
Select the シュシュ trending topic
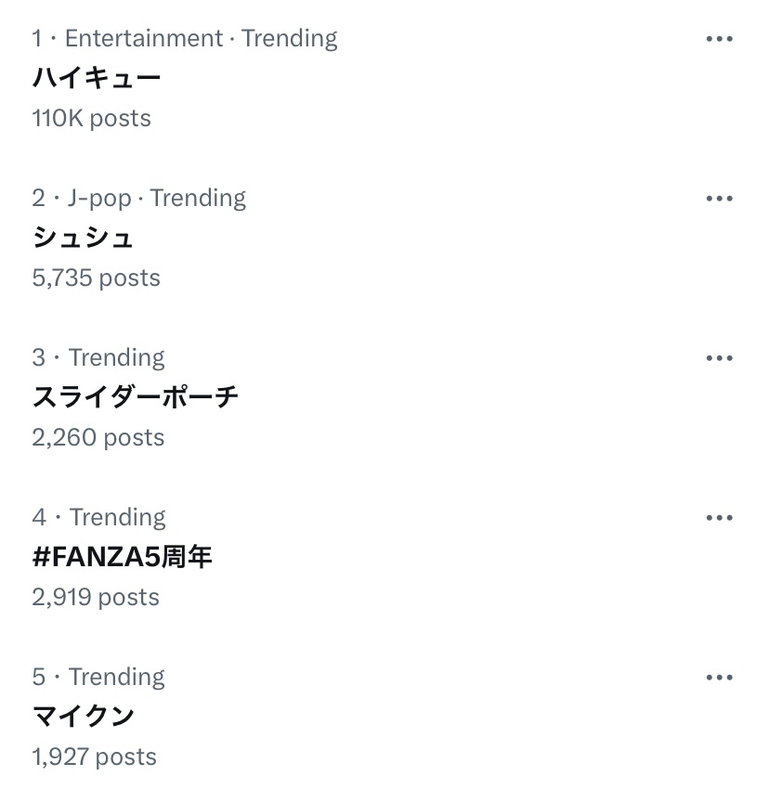[83, 238]
